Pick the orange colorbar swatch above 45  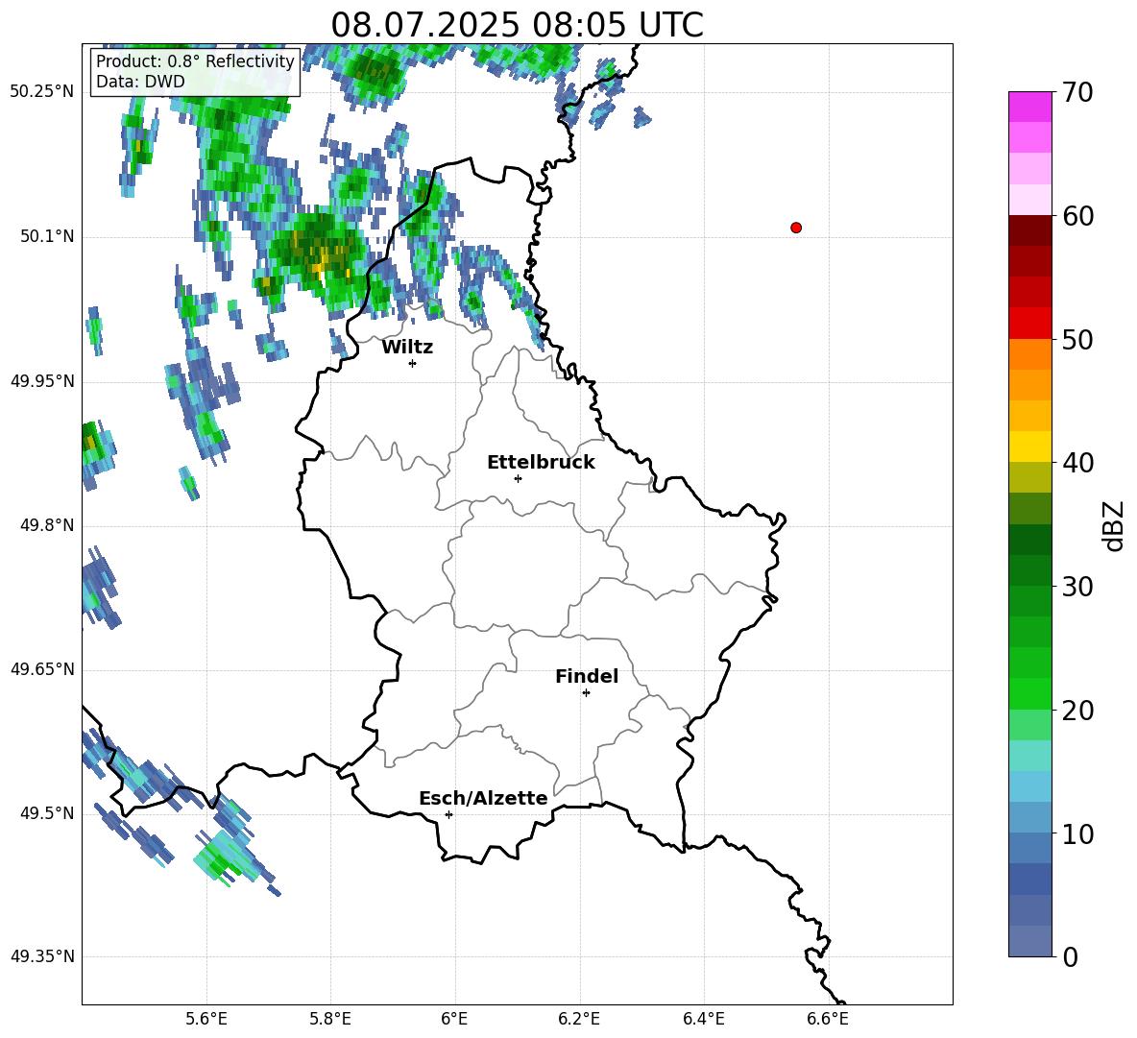pyautogui.click(x=1029, y=385)
